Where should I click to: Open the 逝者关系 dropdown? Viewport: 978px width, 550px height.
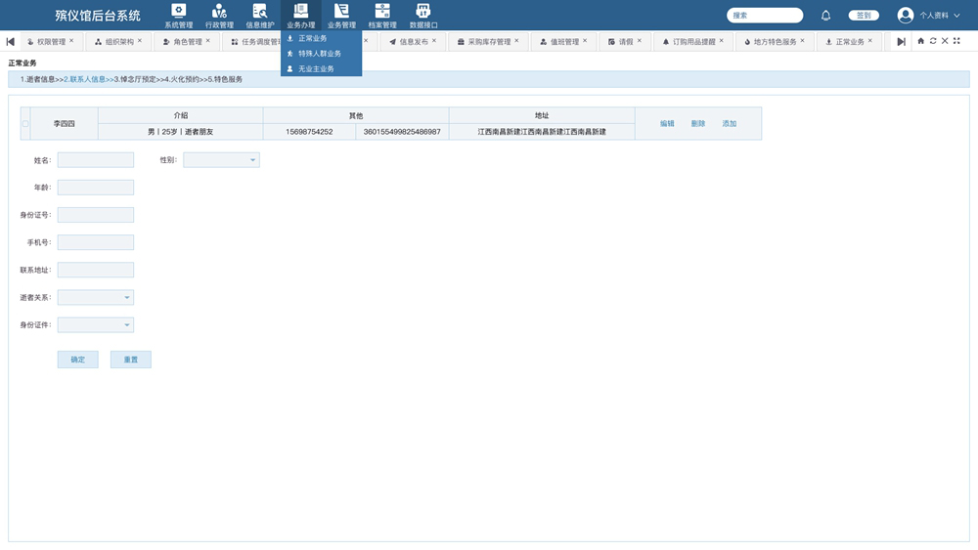pos(96,298)
